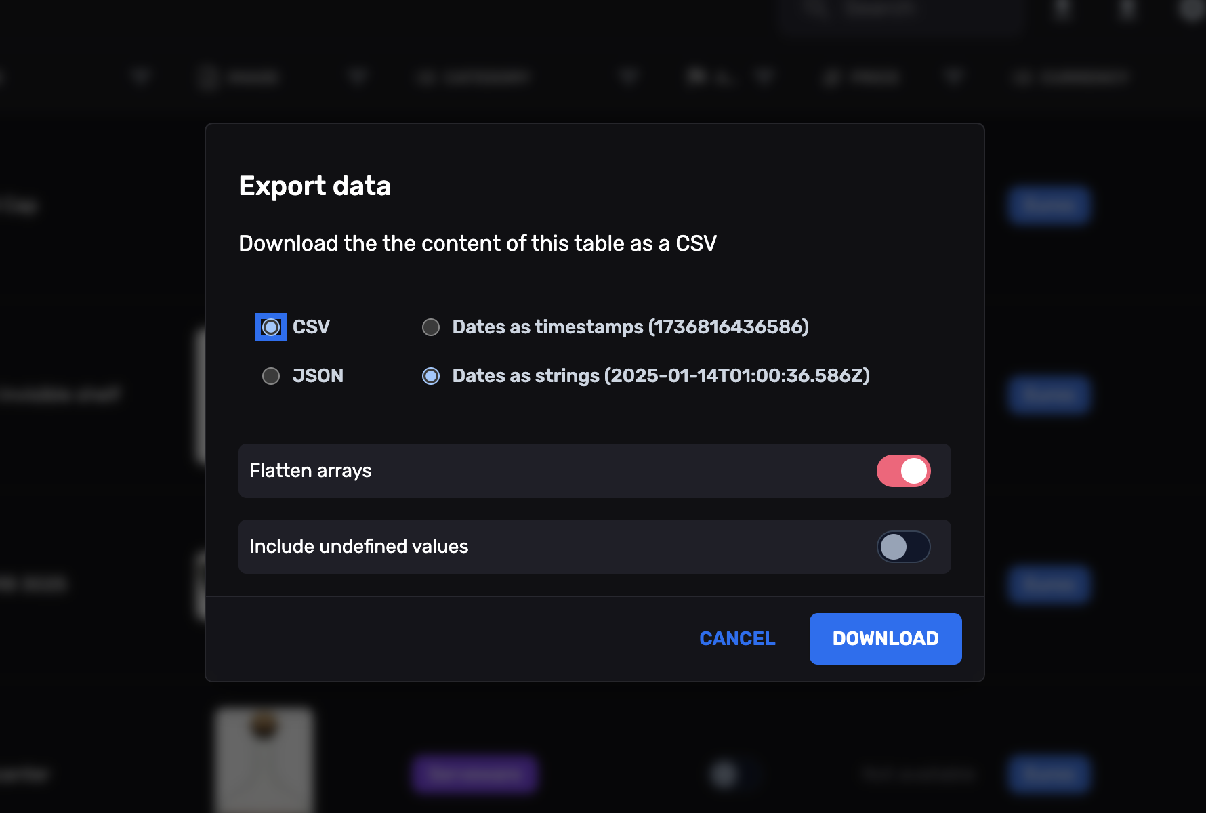Image resolution: width=1206 pixels, height=813 pixels.
Task: Select the CSV export format
Action: 271,327
